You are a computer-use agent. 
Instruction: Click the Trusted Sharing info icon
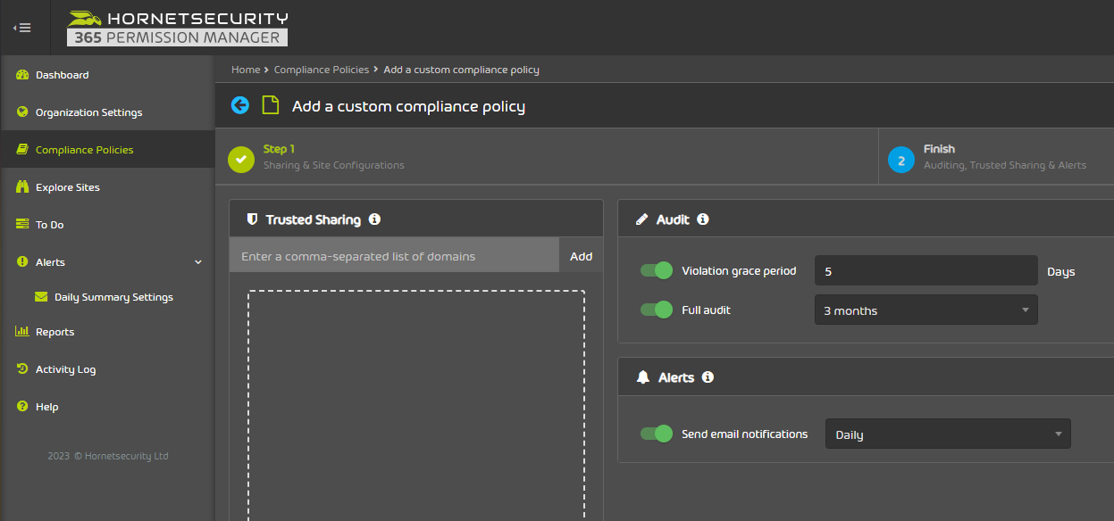(x=374, y=219)
